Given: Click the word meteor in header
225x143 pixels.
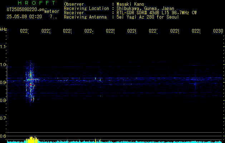Looking at the screenshot, I should [x=52, y=11].
